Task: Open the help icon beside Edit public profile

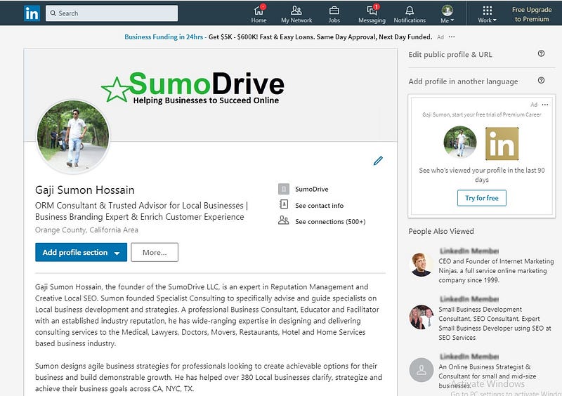Action: tap(541, 53)
